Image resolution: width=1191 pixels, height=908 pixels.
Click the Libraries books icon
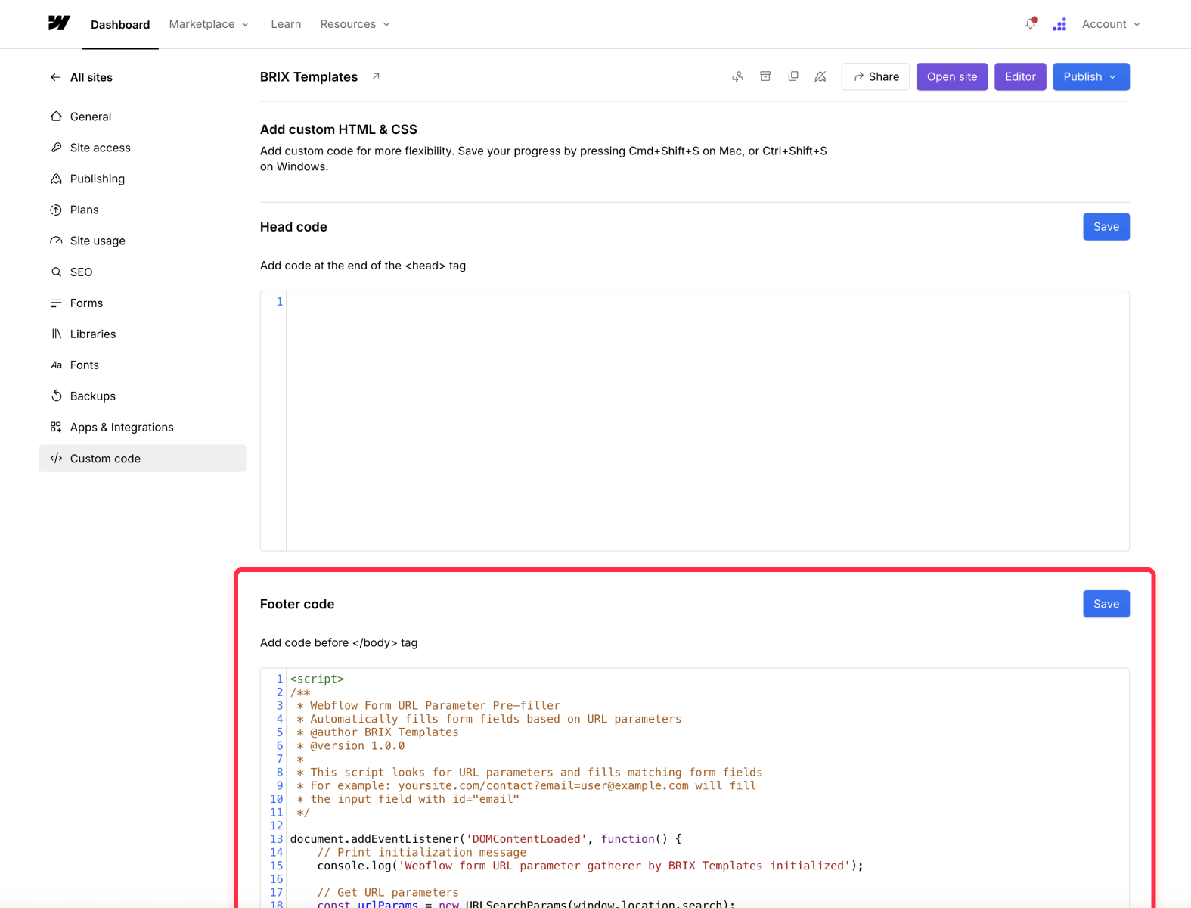coord(56,334)
